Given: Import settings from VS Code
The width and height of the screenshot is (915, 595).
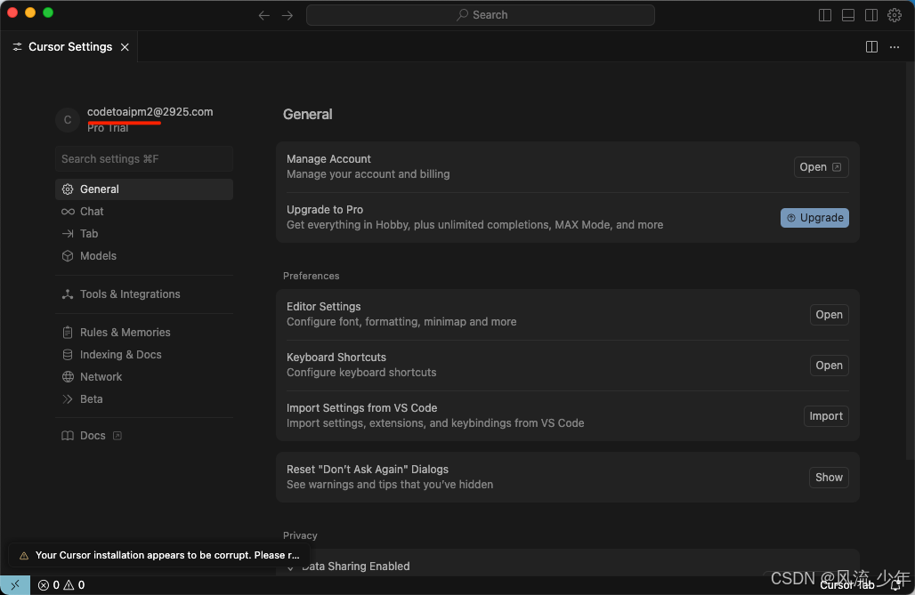Looking at the screenshot, I should [826, 416].
